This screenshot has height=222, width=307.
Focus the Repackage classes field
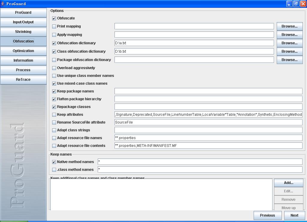209,107
